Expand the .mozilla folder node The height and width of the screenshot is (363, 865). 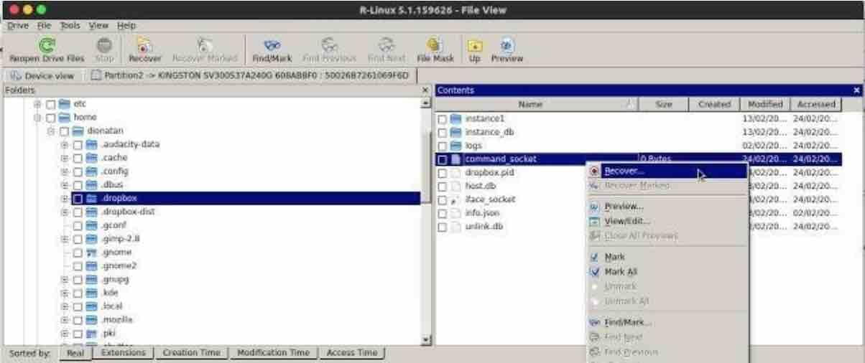(x=65, y=320)
